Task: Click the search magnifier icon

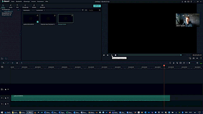Action: (100, 10)
